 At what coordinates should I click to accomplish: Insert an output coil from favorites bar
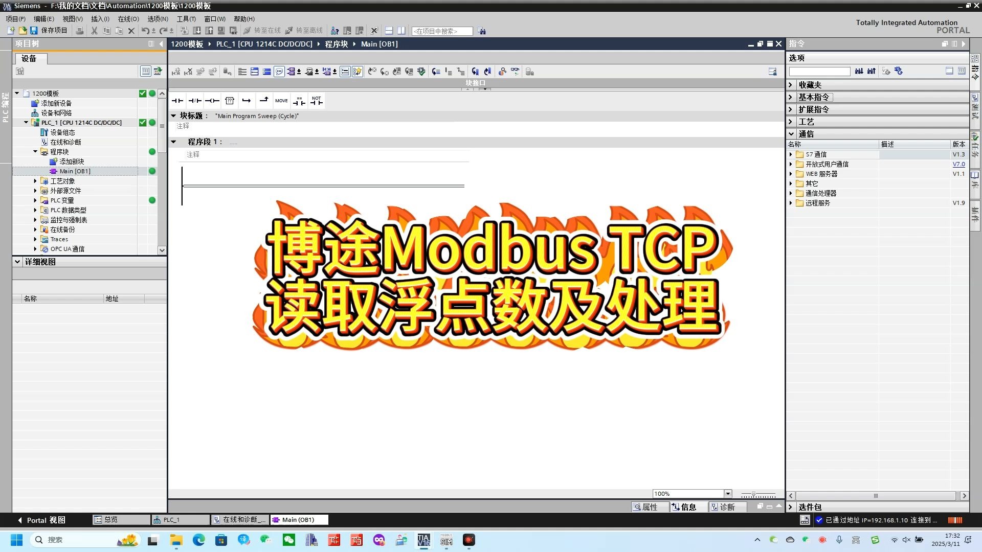click(x=212, y=101)
